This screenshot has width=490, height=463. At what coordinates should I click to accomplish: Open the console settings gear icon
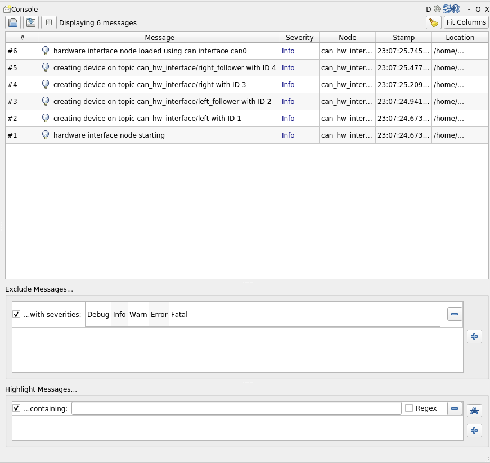point(437,9)
